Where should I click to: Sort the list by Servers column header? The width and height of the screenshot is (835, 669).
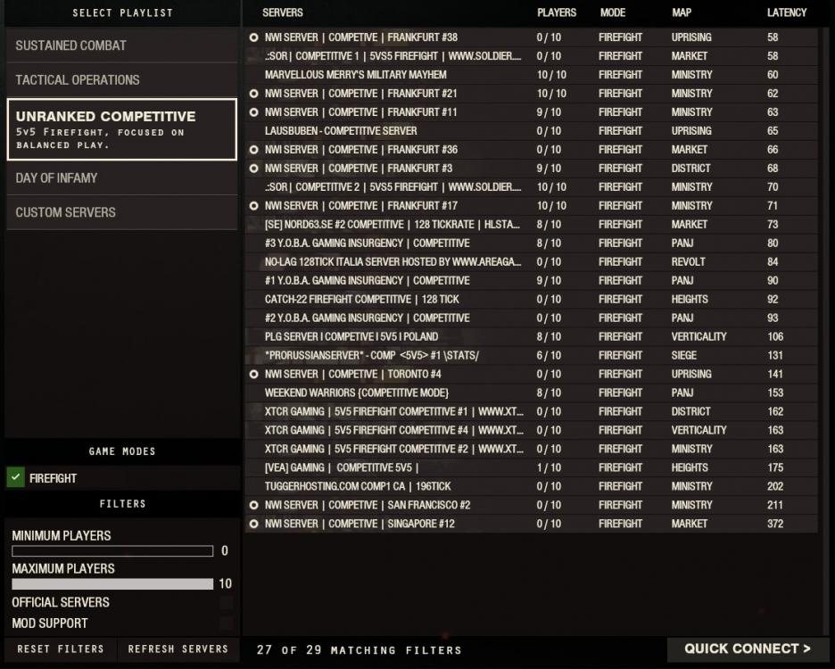[x=282, y=12]
